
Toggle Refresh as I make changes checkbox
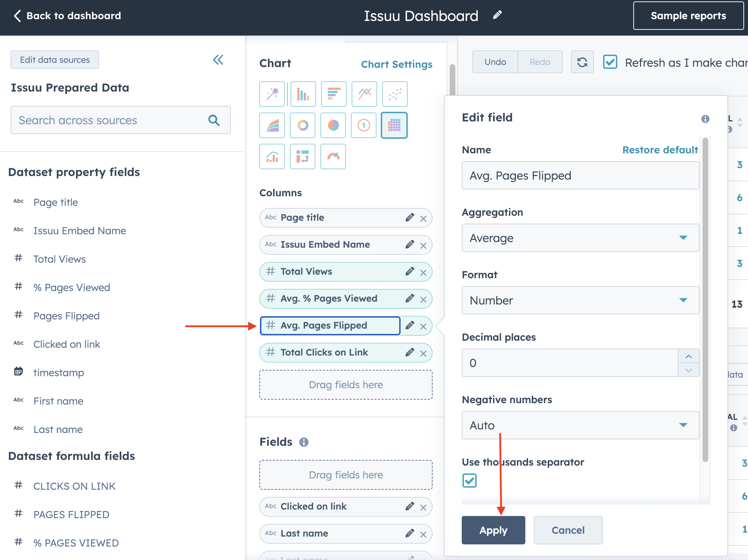610,62
